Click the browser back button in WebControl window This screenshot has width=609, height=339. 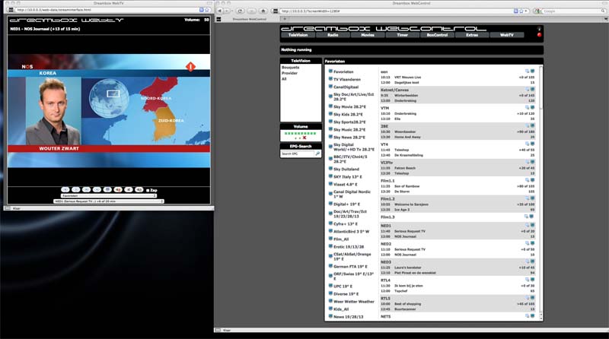tap(220, 11)
